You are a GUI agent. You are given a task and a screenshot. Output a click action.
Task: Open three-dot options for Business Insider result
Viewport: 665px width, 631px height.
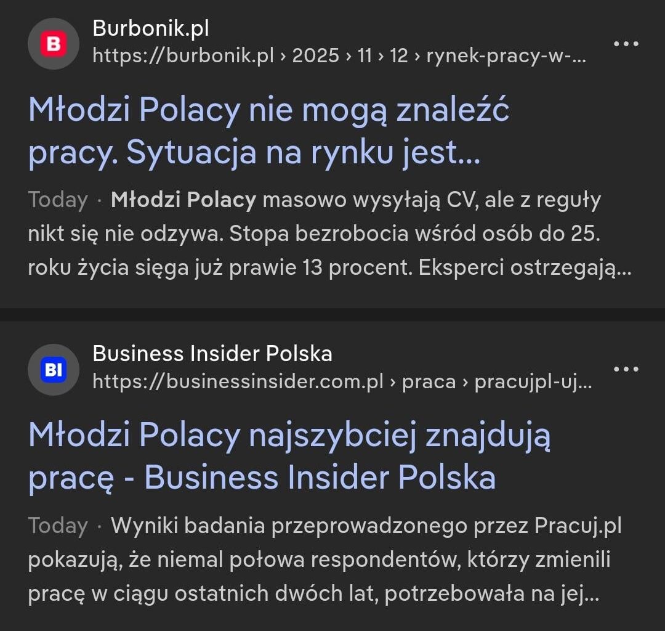coord(626,368)
